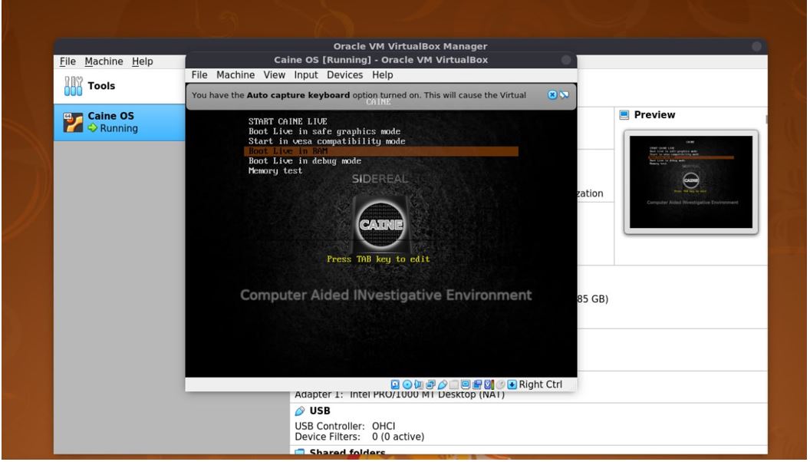Open the Input menu
The image size is (810, 462).
(x=306, y=75)
